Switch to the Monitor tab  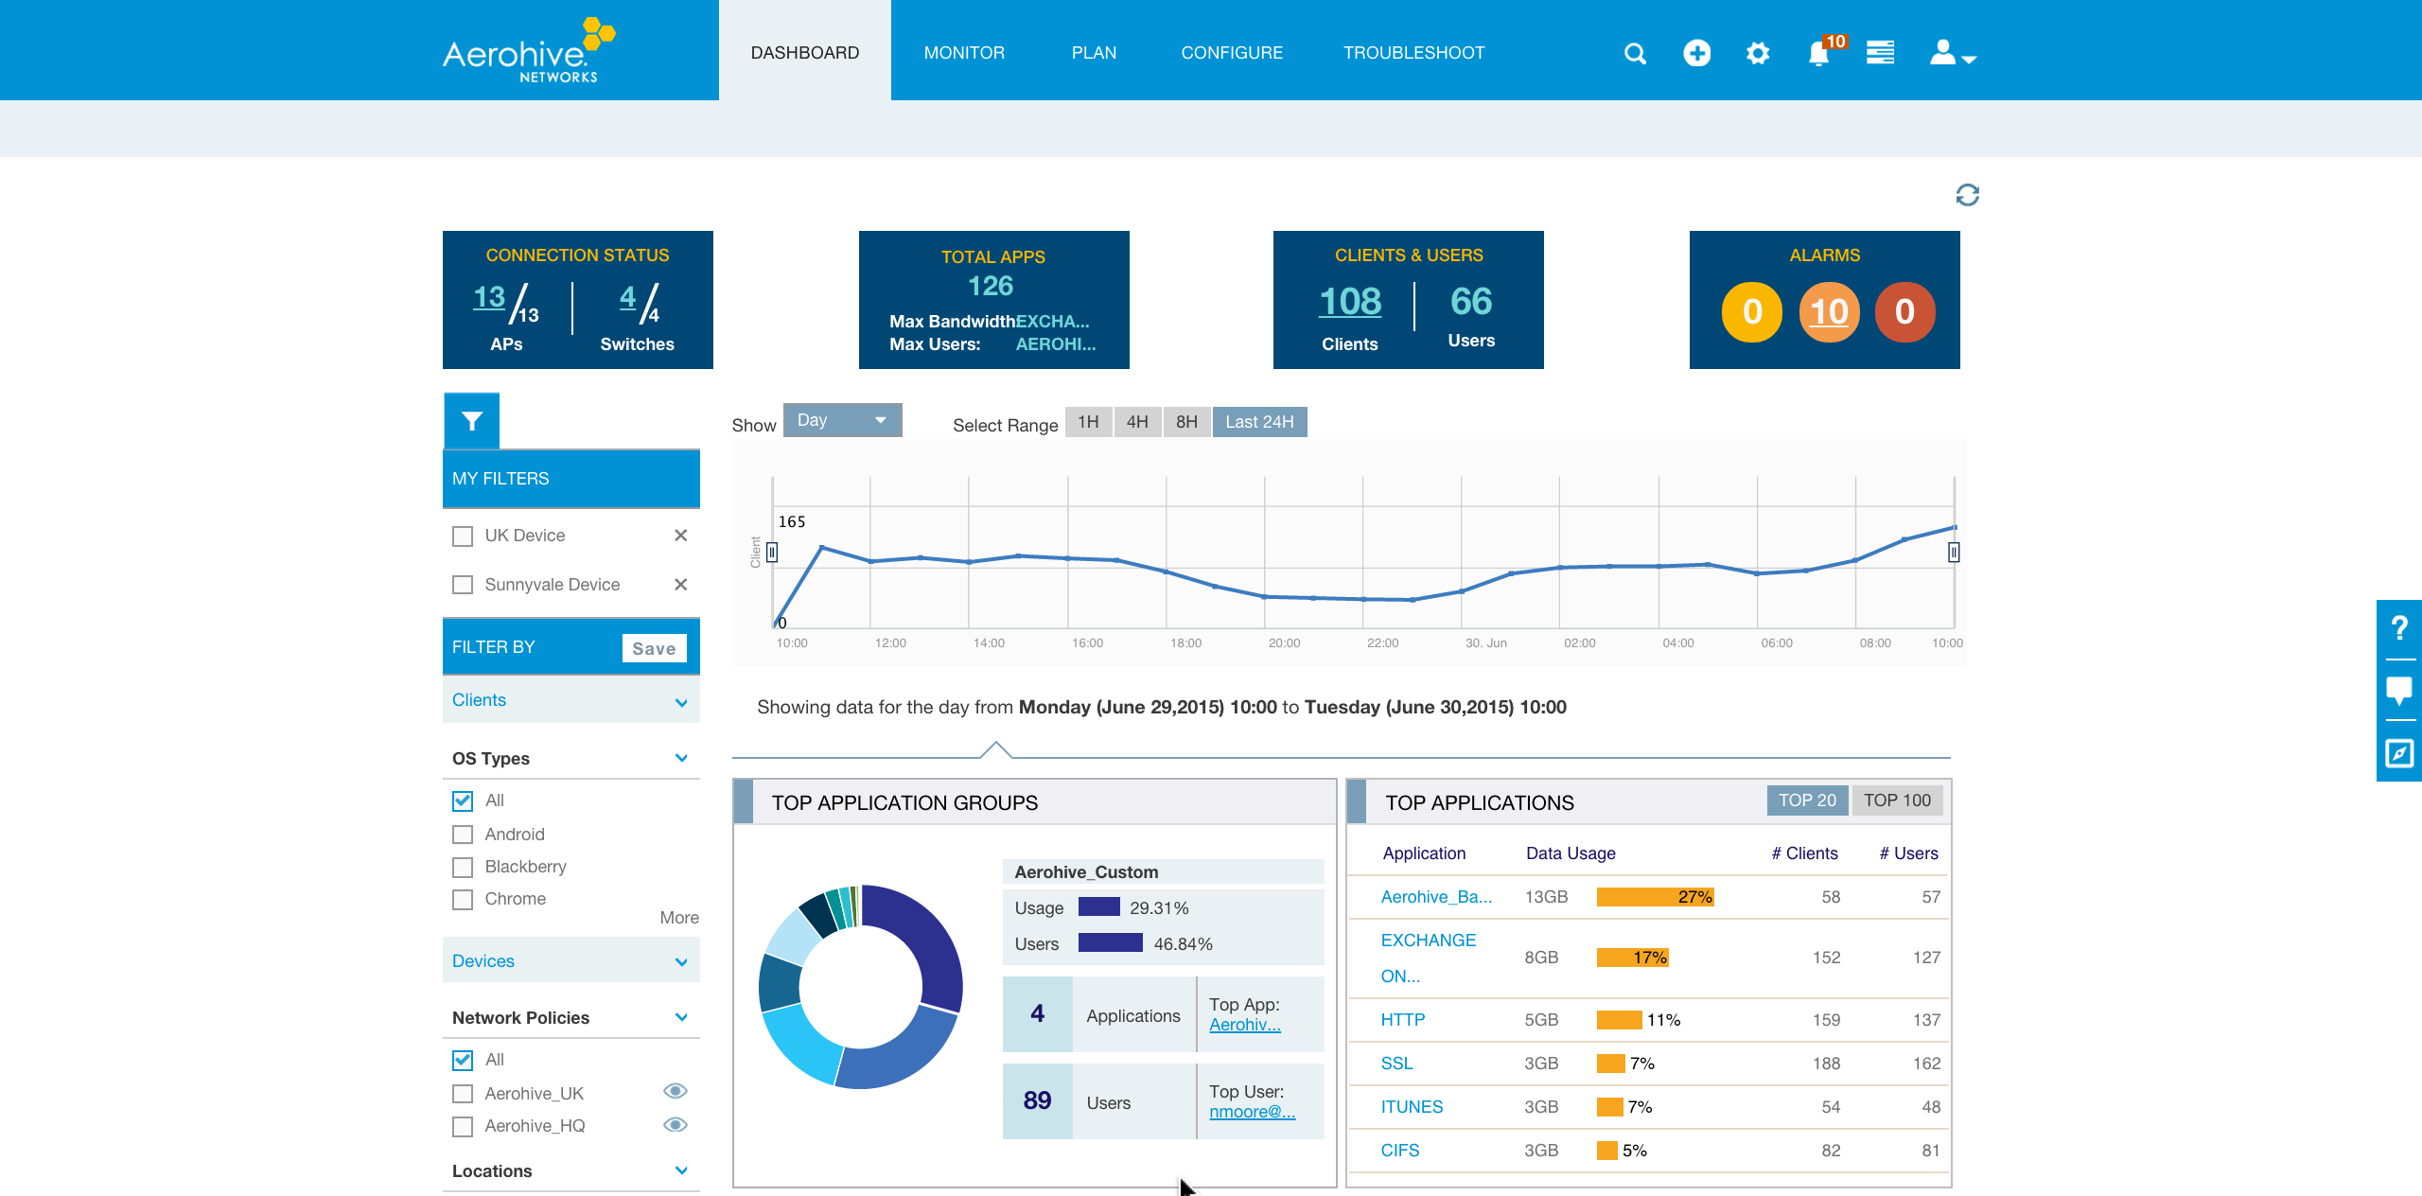963,53
